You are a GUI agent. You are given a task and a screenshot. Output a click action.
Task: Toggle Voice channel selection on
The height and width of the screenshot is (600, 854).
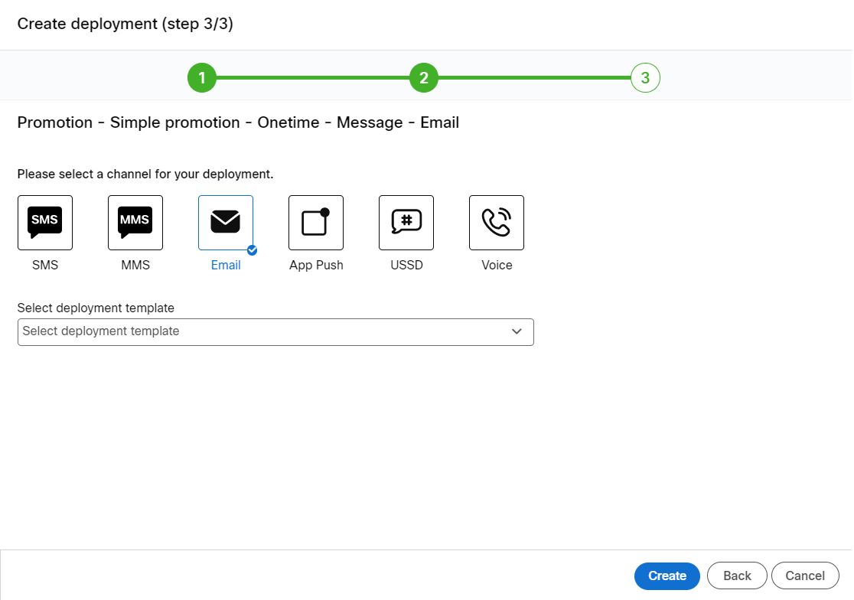[x=496, y=223]
